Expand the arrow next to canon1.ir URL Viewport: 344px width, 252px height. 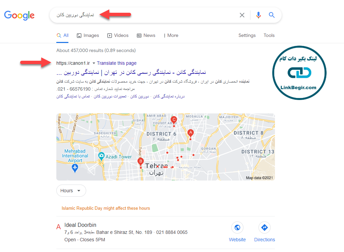click(x=94, y=63)
